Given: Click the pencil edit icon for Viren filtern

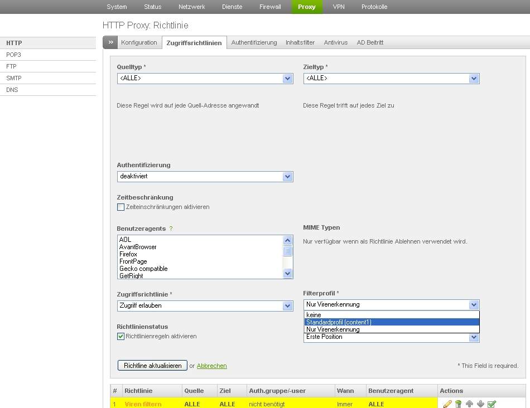Looking at the screenshot, I should coord(447,404).
